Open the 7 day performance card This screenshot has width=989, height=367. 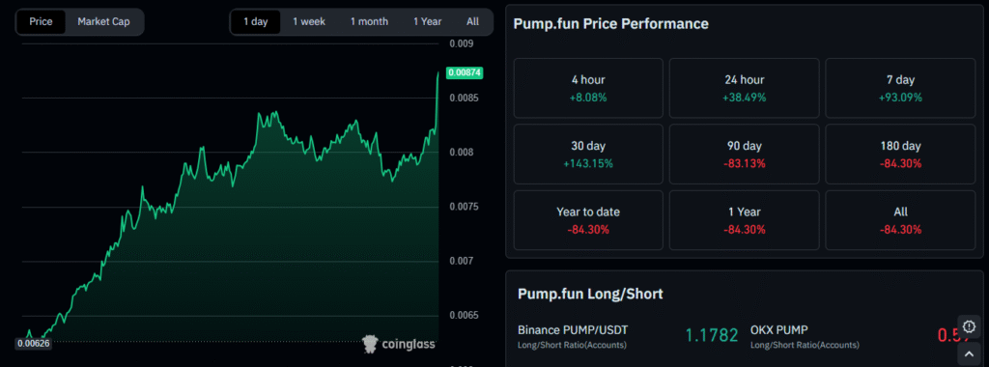(900, 88)
